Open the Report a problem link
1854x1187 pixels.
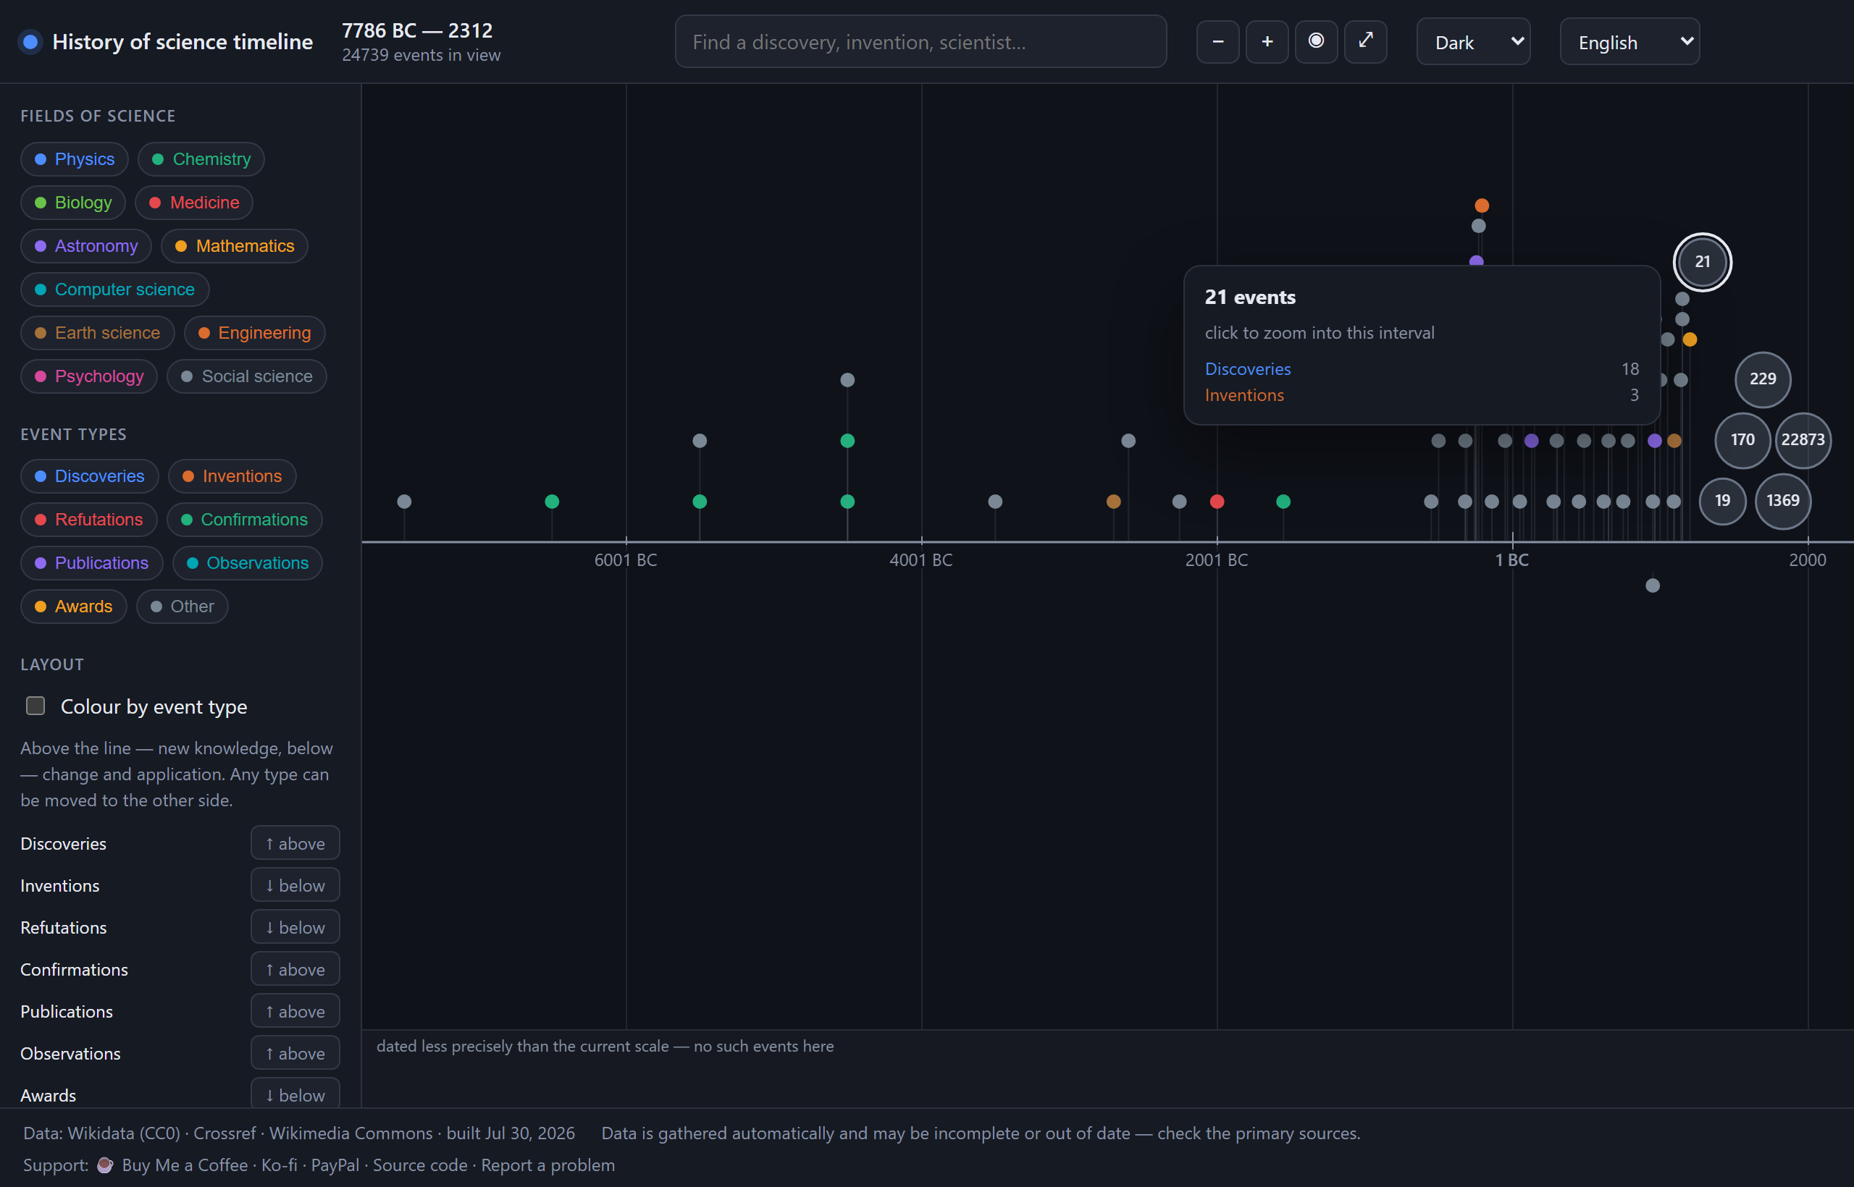tap(548, 1165)
